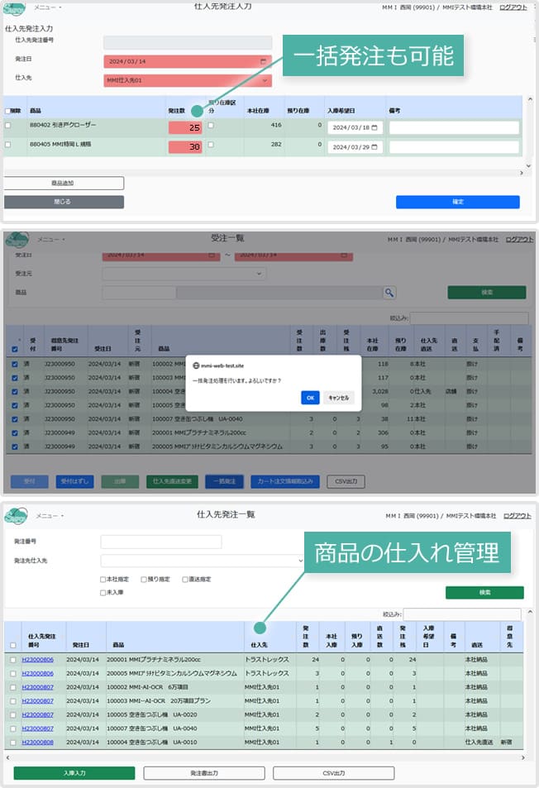Click the 商品追加 button
Screen dimensions: 539x788
64,183
